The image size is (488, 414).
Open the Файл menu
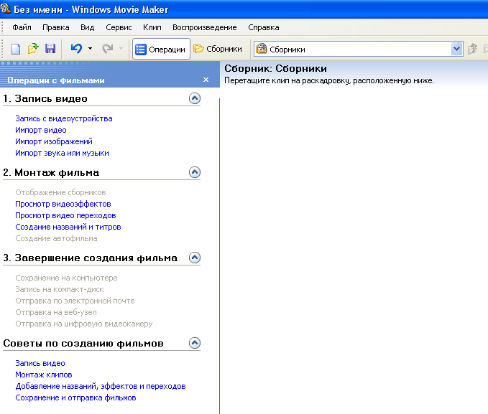pyautogui.click(x=22, y=27)
